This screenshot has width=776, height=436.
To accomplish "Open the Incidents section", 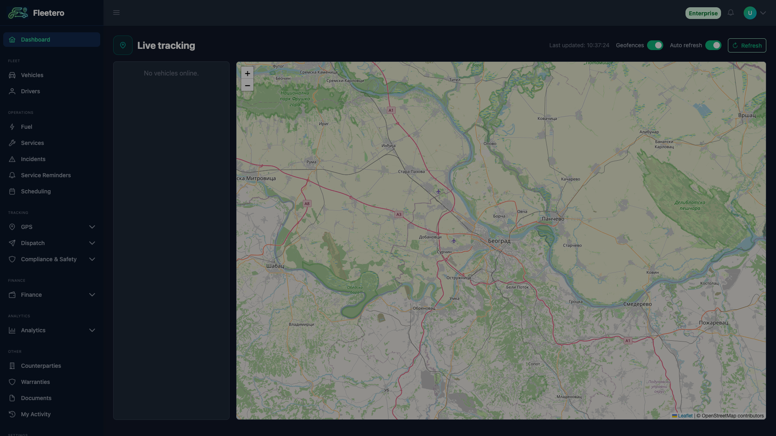I will [x=52, y=159].
